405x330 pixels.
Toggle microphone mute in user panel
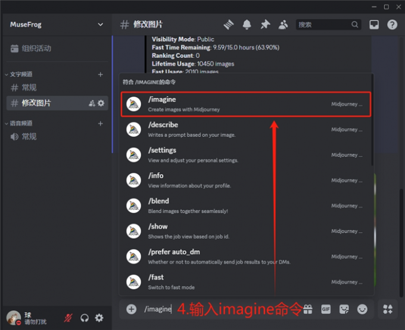click(x=68, y=318)
